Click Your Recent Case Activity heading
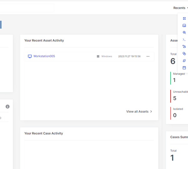This screenshot has height=169, width=188. click(44, 134)
